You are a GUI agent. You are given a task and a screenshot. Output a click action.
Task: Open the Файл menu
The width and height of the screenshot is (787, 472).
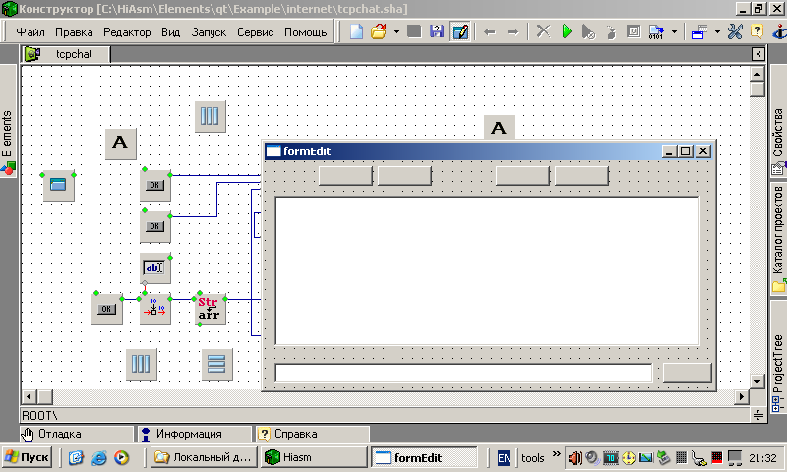click(x=30, y=32)
